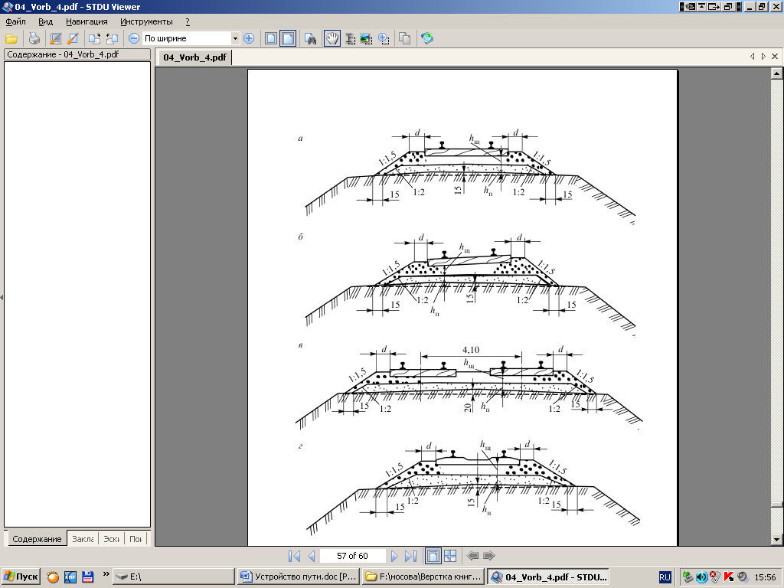The height and width of the screenshot is (588, 784).
Task: Open 'Устройство пути.doc' taskbar button
Action: (x=299, y=577)
